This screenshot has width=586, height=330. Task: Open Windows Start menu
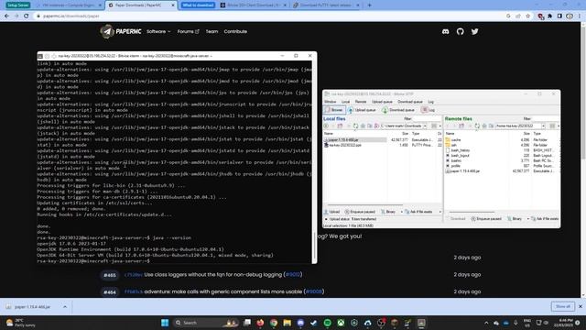tap(165, 323)
